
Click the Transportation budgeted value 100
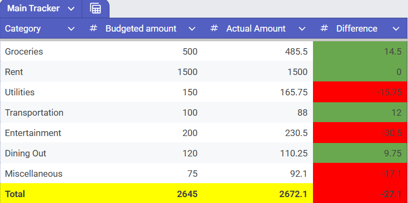coord(190,112)
